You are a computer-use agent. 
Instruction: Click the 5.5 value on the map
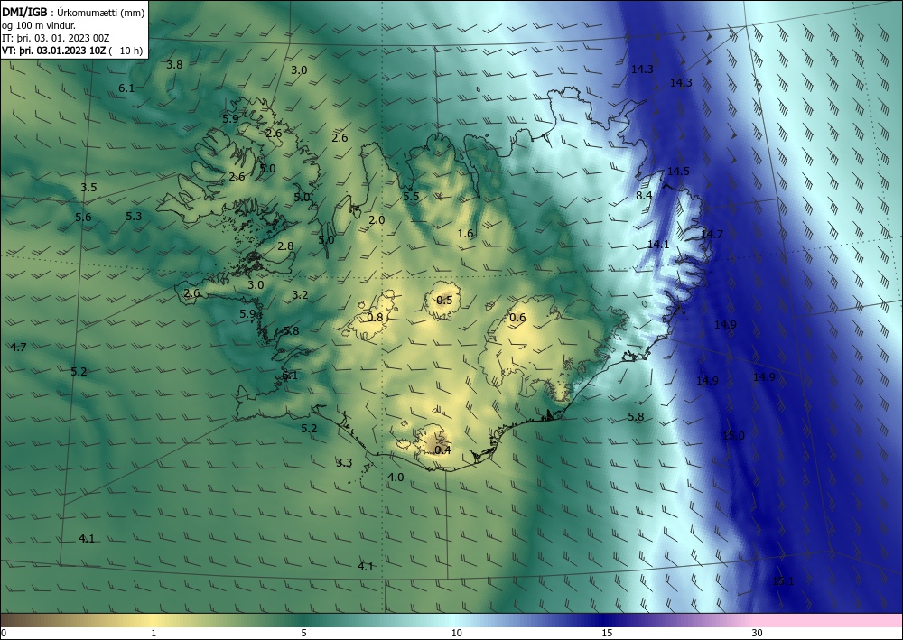(411, 196)
